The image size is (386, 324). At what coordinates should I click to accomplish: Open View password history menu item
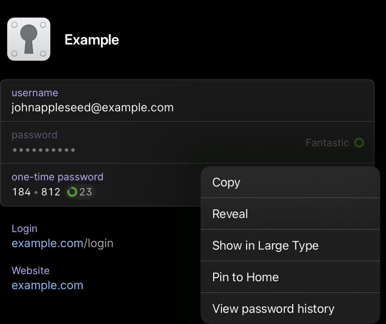(290, 309)
